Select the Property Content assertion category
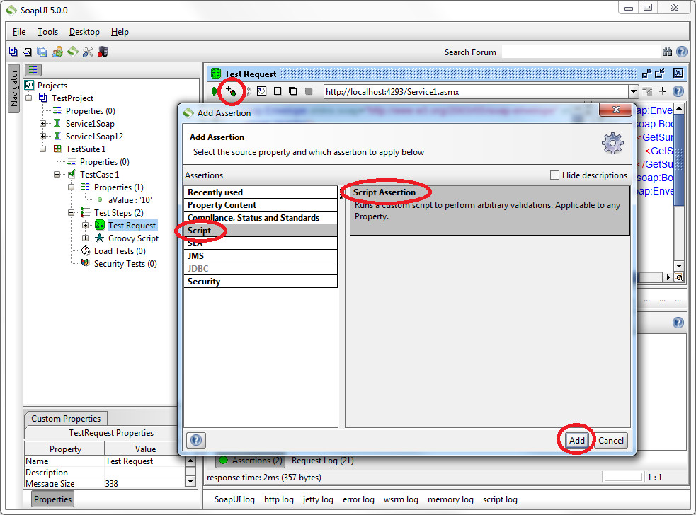The image size is (696, 515). tap(261, 205)
